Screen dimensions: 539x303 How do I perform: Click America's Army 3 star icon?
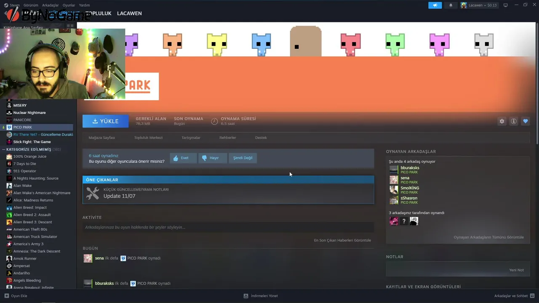click(9, 244)
